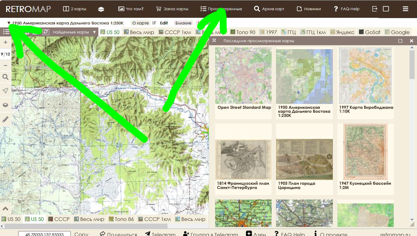Screen dimensions: 417x236
Task: Click the magnifier search tool in the sidebar
Action: [x=5, y=77]
